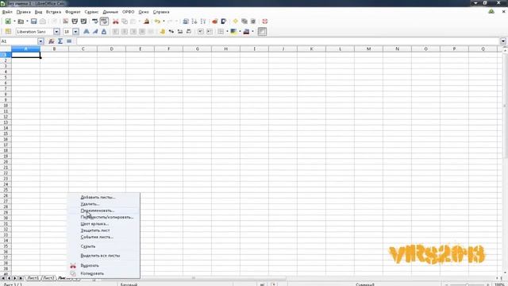Toggle grid lines for the current sheet
The height and width of the screenshot is (286, 508).
pos(262,32)
